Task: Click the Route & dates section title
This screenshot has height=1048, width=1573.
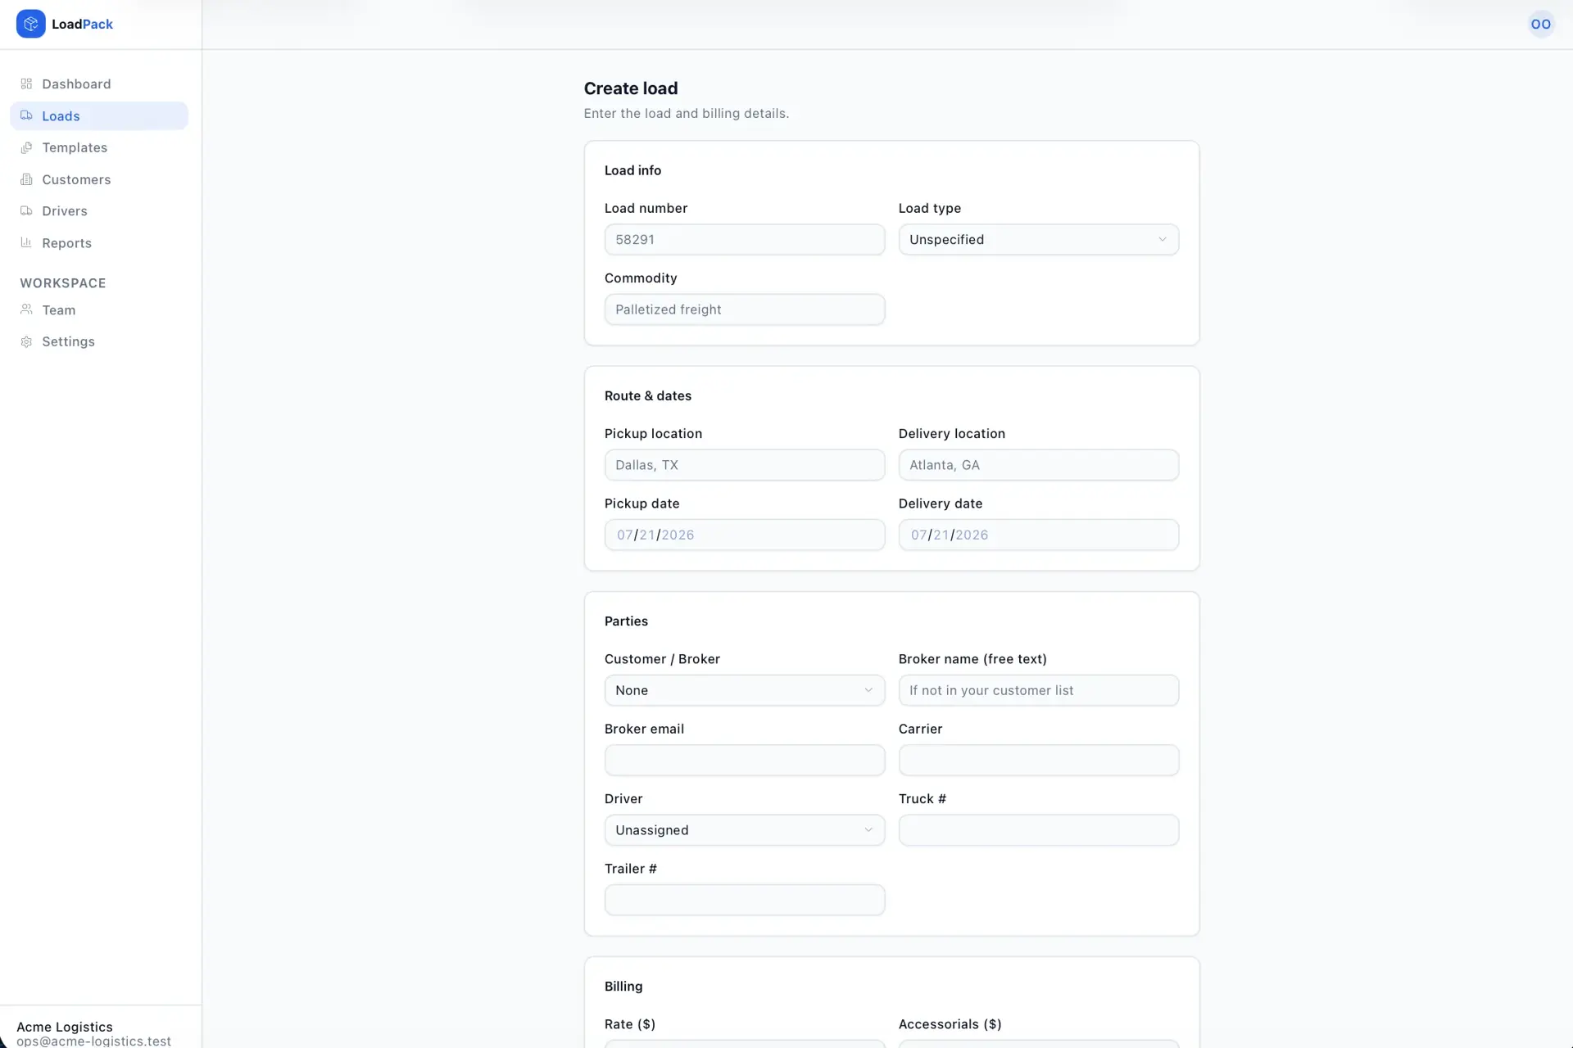Action: (x=647, y=395)
